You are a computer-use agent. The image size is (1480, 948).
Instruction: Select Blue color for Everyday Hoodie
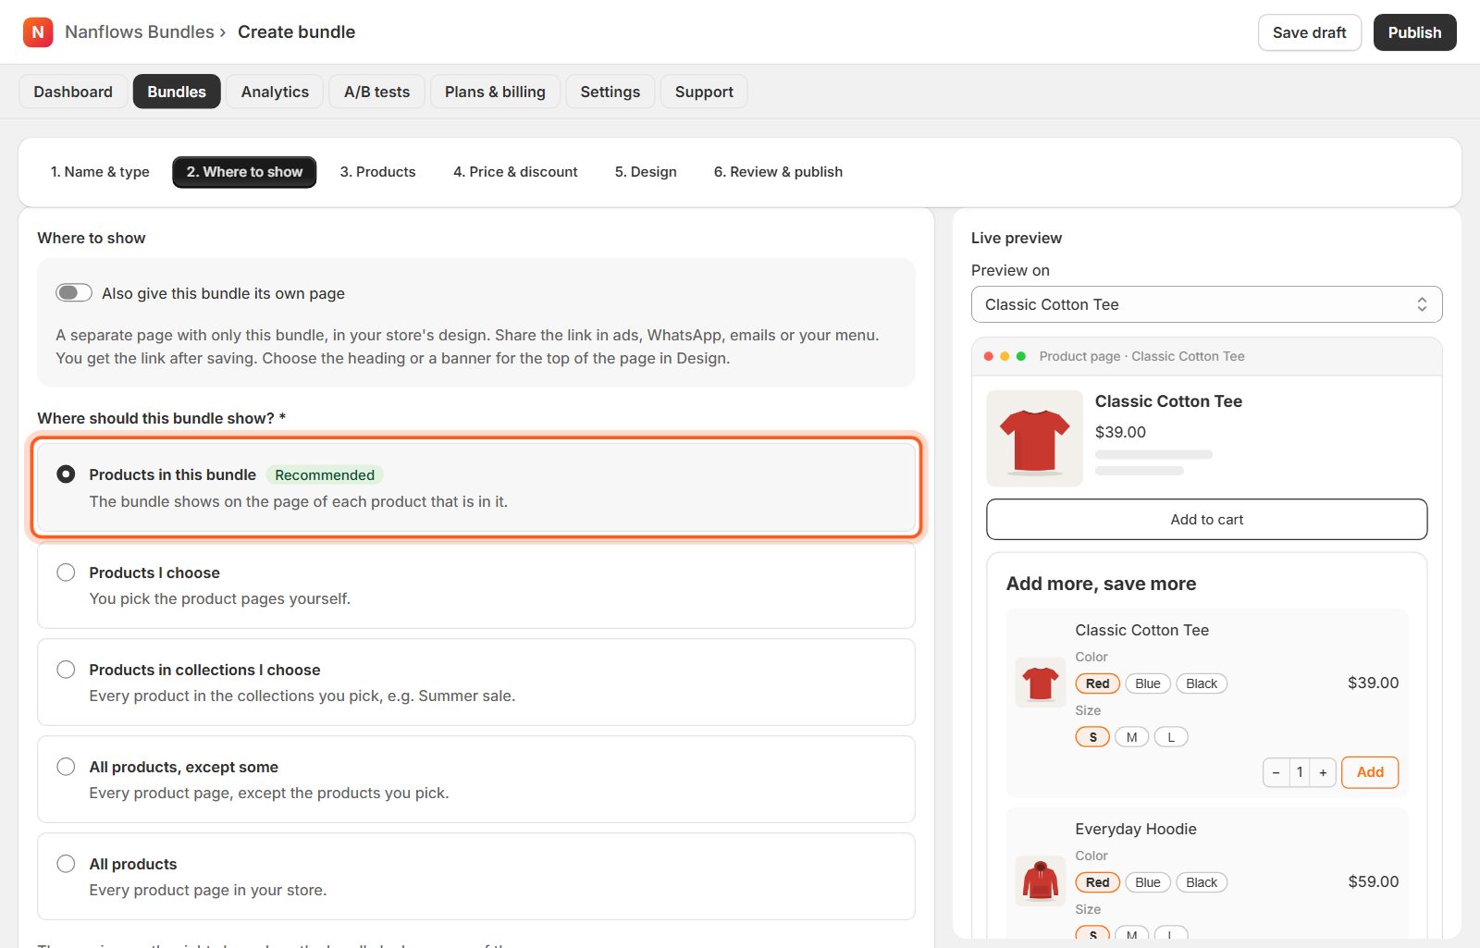[x=1148, y=882]
